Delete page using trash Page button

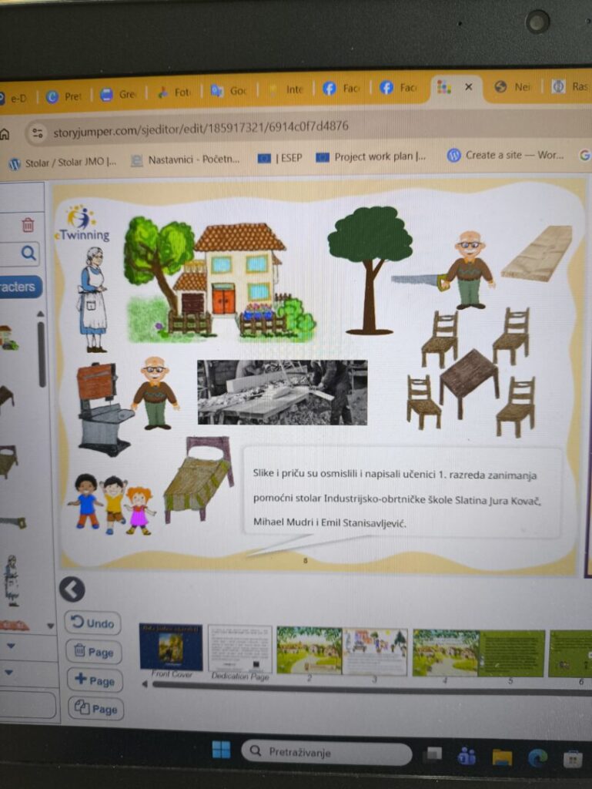(x=93, y=652)
